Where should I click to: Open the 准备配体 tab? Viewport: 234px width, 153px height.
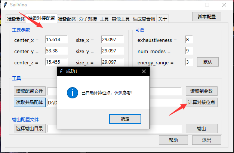67,19
